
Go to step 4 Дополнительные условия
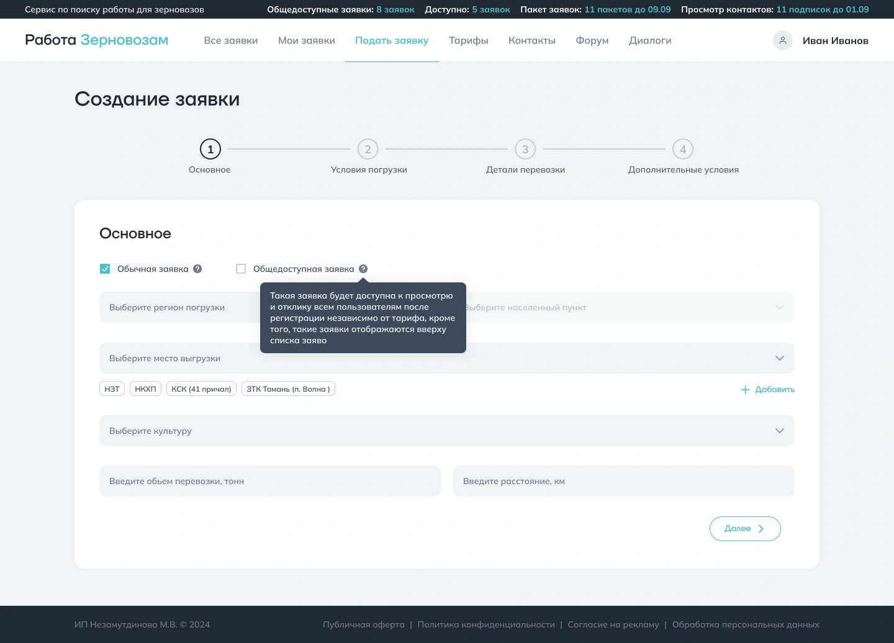click(683, 149)
